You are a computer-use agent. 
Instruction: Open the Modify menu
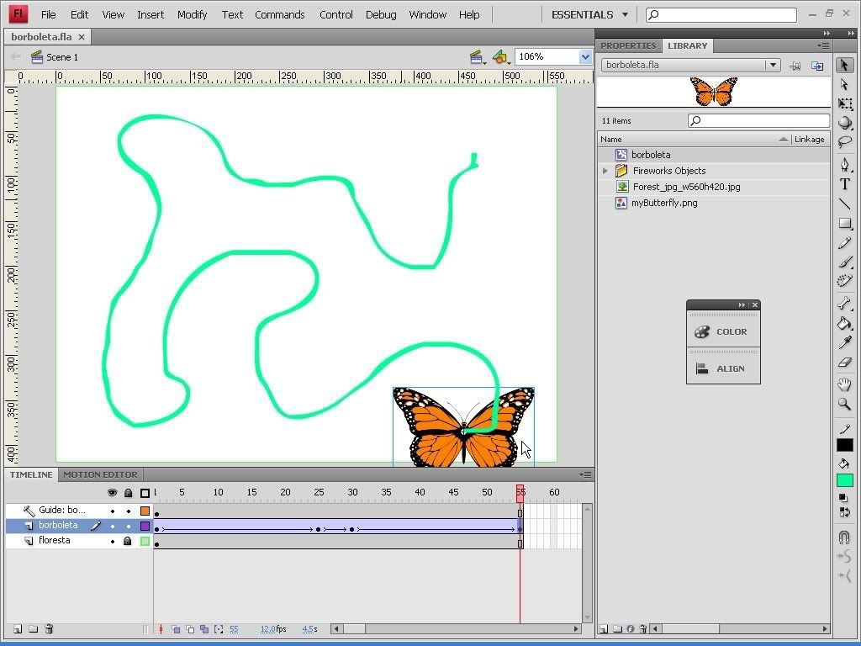[192, 14]
